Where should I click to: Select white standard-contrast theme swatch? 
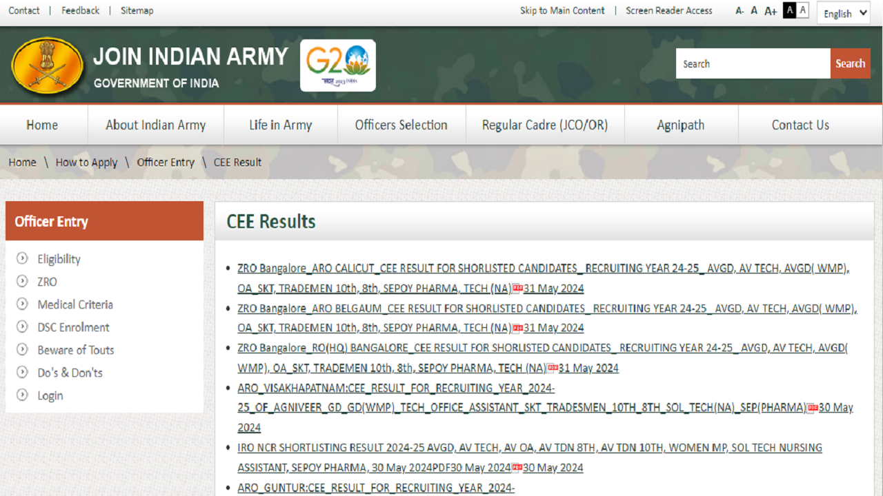coord(802,10)
